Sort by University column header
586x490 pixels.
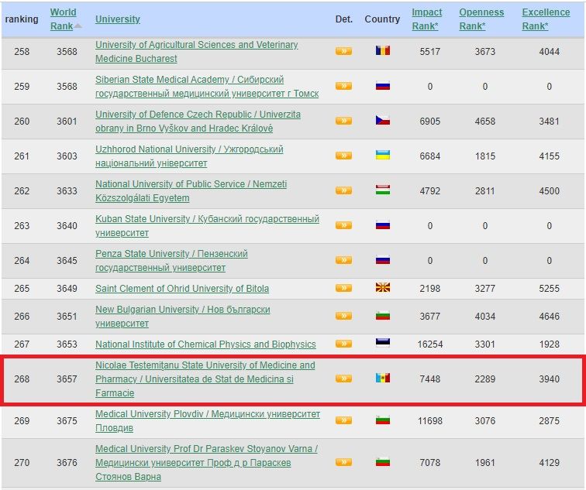point(118,19)
